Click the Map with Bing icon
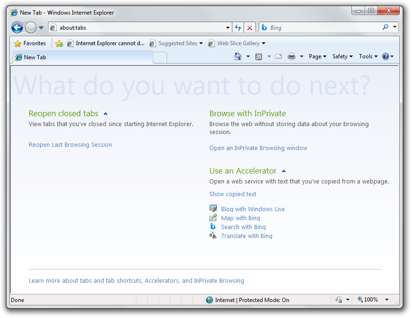412x318 pixels. [213, 218]
